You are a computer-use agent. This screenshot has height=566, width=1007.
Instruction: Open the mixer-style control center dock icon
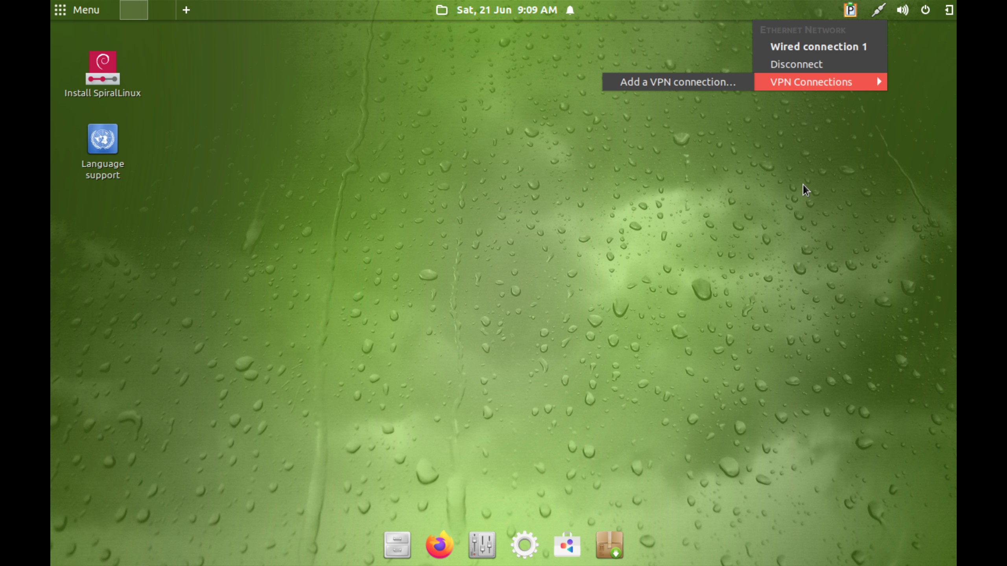[482, 545]
